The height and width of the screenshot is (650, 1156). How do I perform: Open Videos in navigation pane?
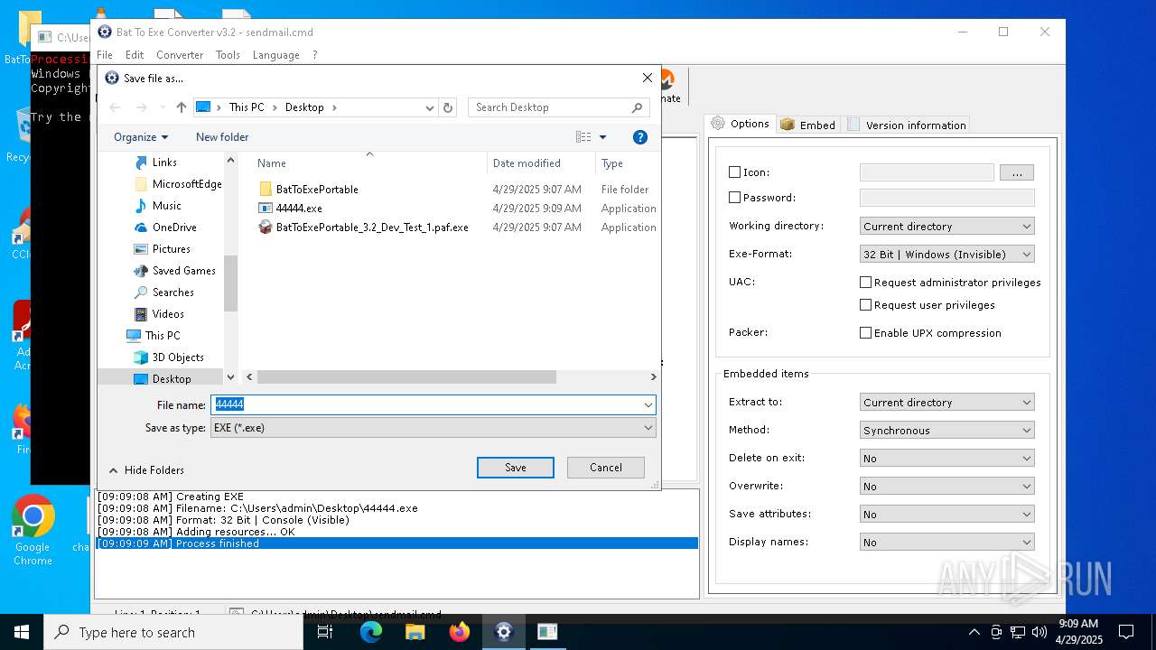pyautogui.click(x=168, y=314)
